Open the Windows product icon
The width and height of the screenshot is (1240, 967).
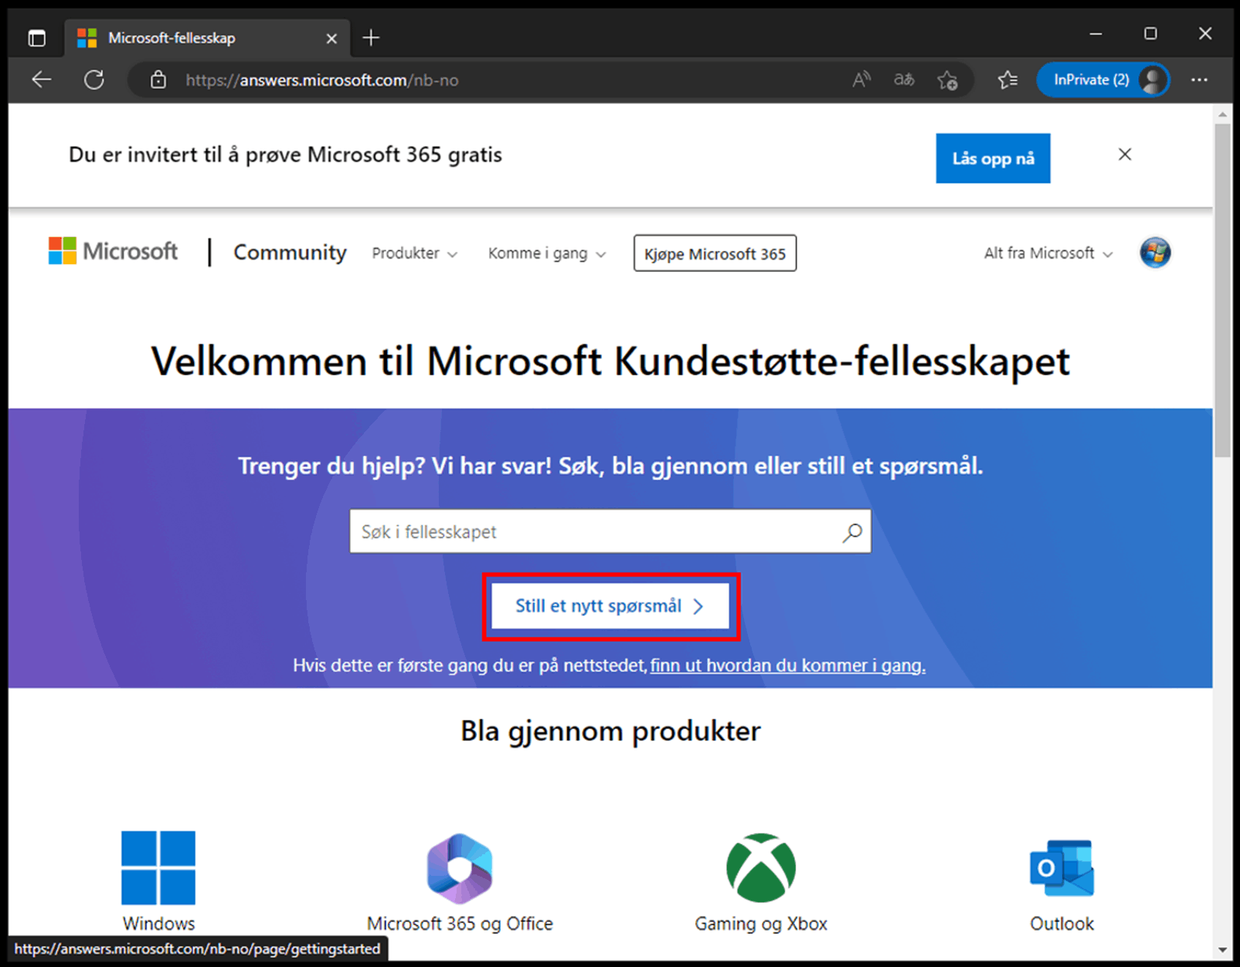pos(158,867)
